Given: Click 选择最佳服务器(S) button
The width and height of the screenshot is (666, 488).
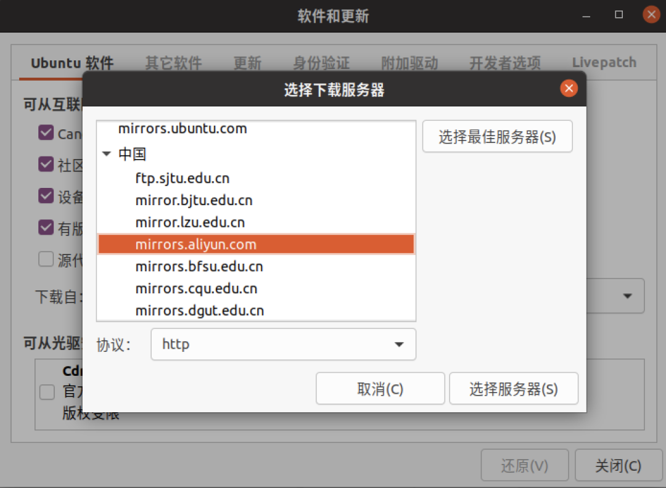Looking at the screenshot, I should pos(498,137).
